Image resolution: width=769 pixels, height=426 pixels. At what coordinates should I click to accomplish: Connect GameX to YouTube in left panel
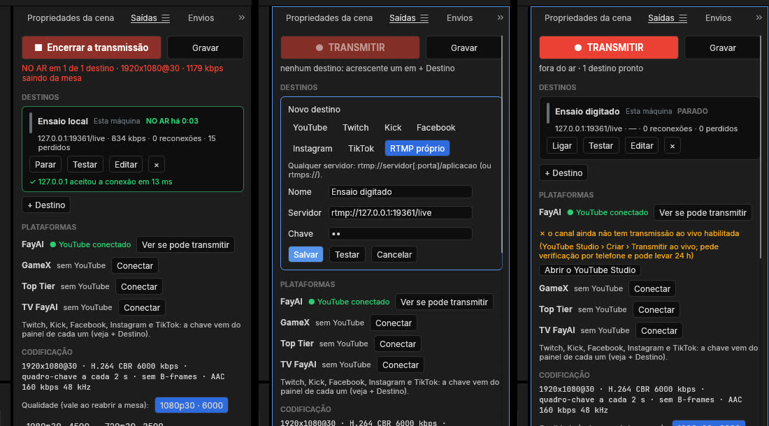tap(135, 266)
